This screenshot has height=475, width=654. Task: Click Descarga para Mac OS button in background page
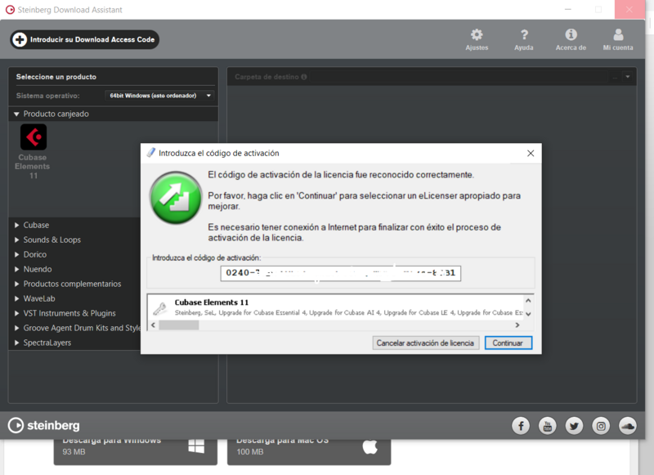(309, 451)
